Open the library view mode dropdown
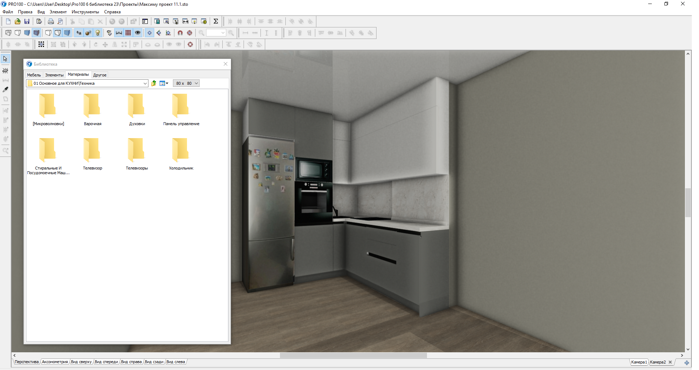 (x=164, y=83)
